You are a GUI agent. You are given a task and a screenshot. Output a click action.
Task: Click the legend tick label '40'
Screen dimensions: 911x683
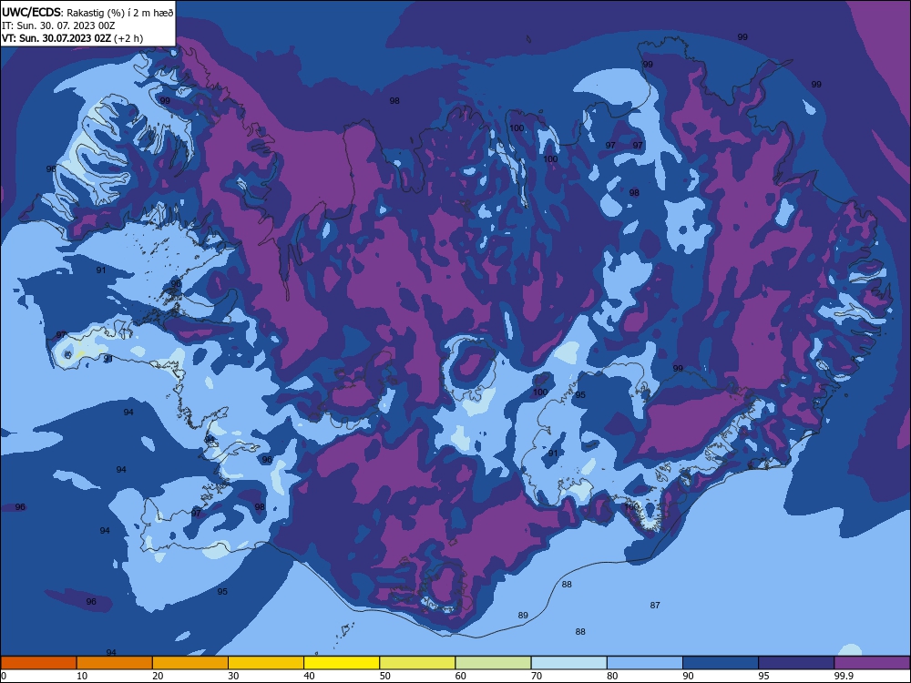coord(310,676)
